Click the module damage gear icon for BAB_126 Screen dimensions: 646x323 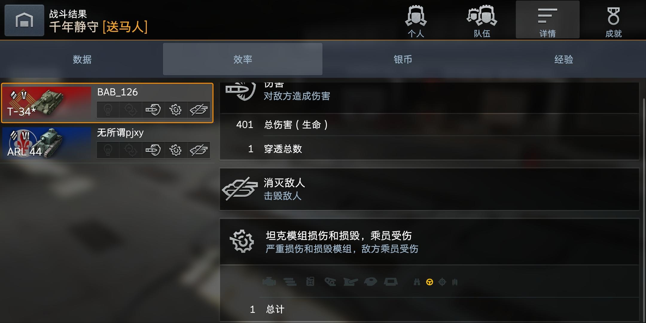tap(176, 110)
